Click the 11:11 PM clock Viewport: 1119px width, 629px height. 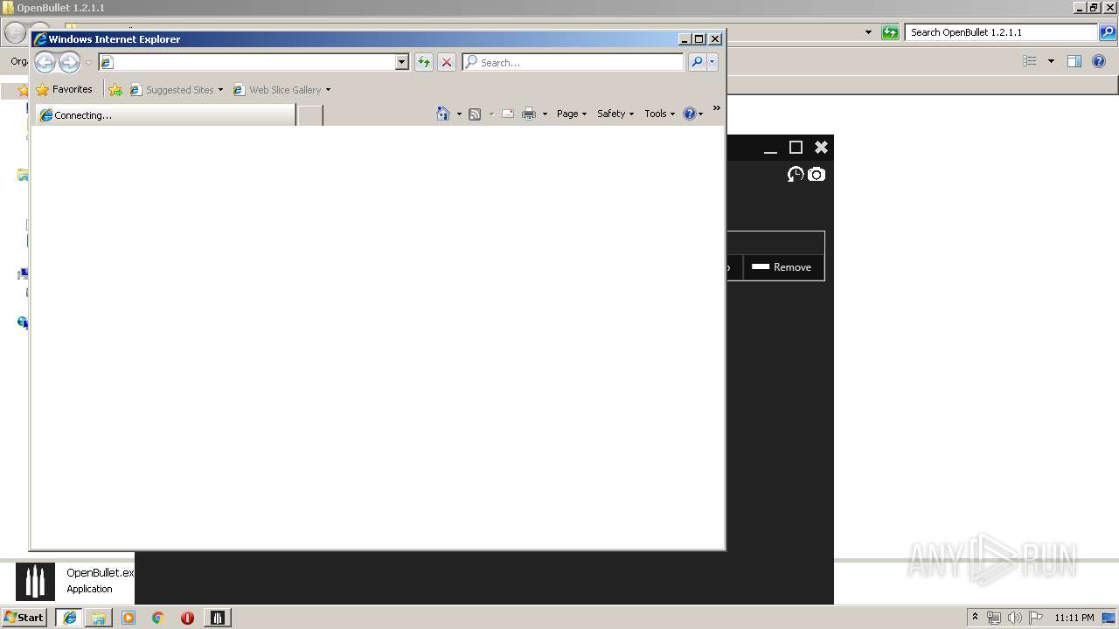coord(1074,618)
